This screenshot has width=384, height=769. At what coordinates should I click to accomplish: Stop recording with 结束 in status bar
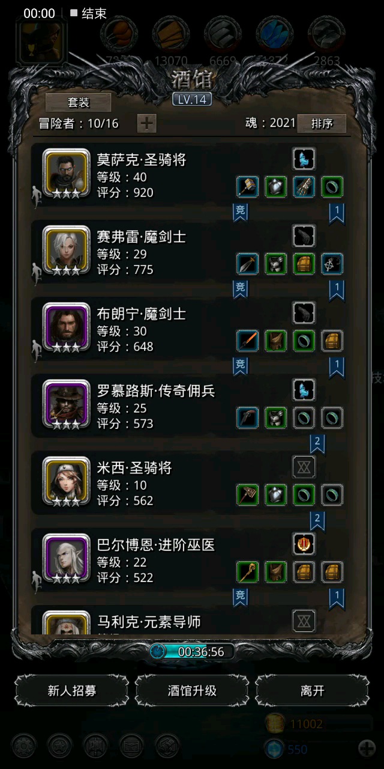click(88, 13)
